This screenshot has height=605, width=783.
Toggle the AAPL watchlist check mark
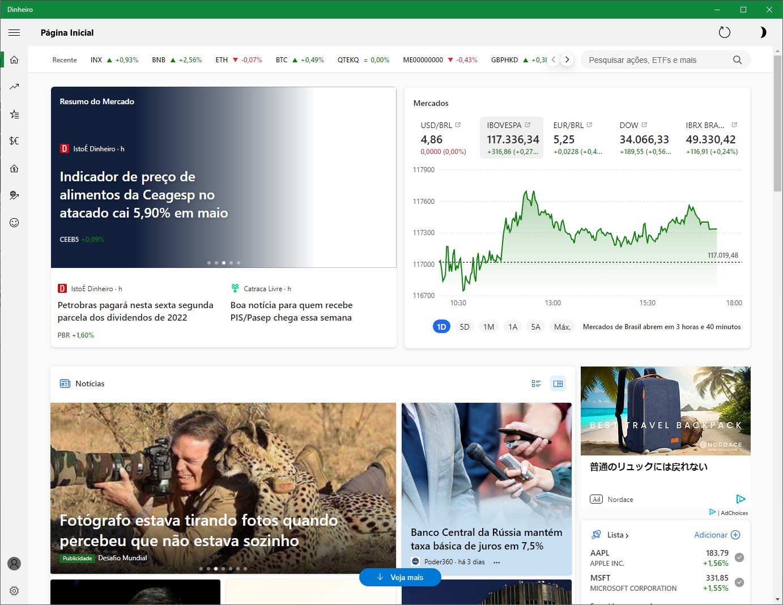point(739,557)
